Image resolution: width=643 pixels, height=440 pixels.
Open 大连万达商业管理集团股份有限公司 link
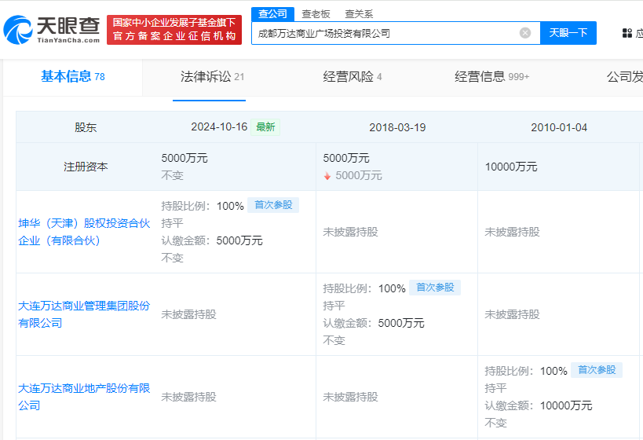(84, 314)
